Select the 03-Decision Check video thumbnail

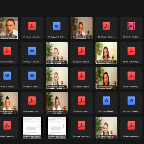tap(57, 53)
